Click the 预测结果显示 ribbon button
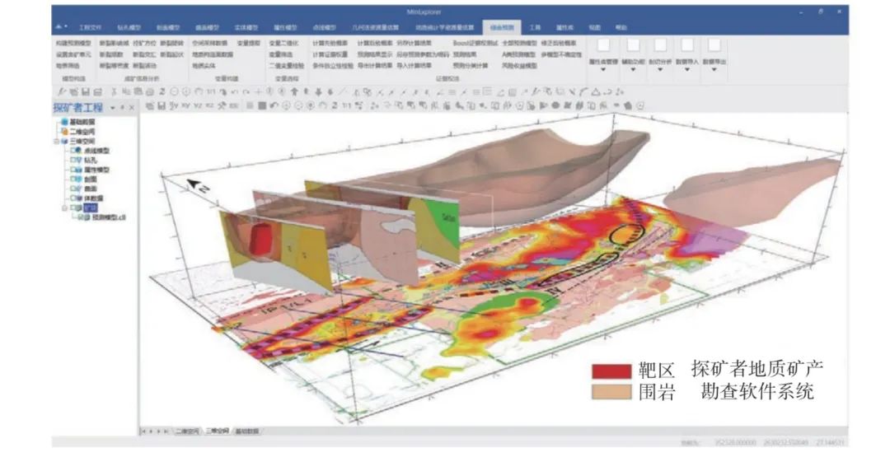890x462 pixels. click(x=375, y=54)
